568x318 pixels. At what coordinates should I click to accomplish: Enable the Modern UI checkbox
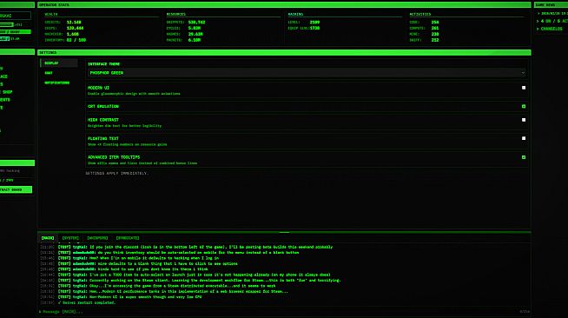click(524, 88)
